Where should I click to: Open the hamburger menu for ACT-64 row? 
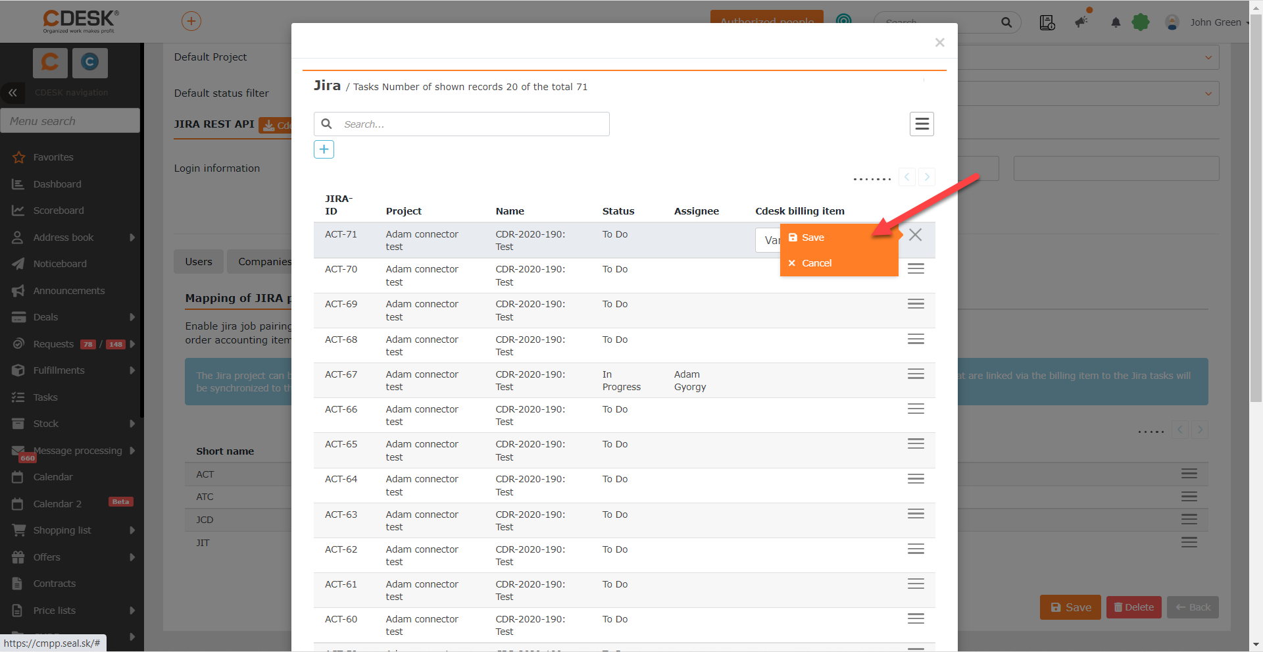pos(916,478)
